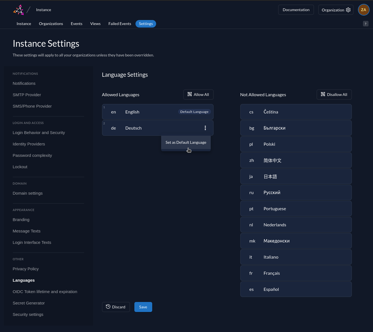Choose Set as Default Language
Viewport: 373px width, 332px height.
pos(186,142)
